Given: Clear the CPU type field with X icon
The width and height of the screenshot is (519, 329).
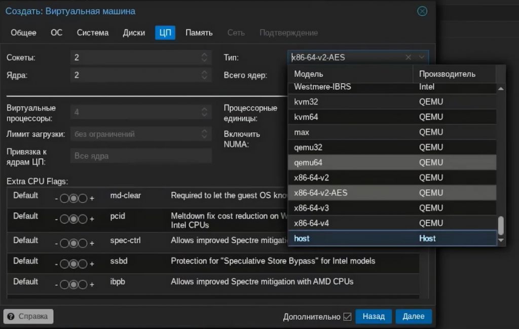Looking at the screenshot, I should 408,57.
